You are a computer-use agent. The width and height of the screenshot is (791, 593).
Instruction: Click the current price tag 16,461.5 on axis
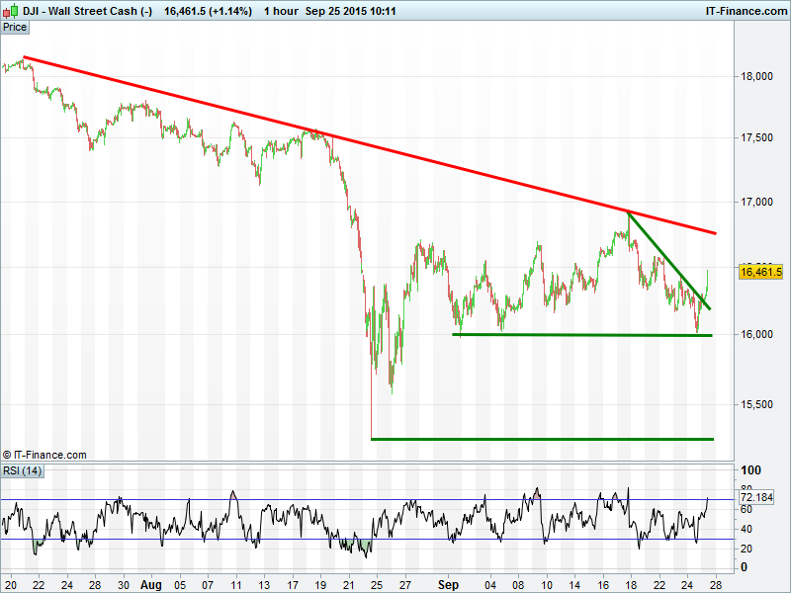pos(760,272)
